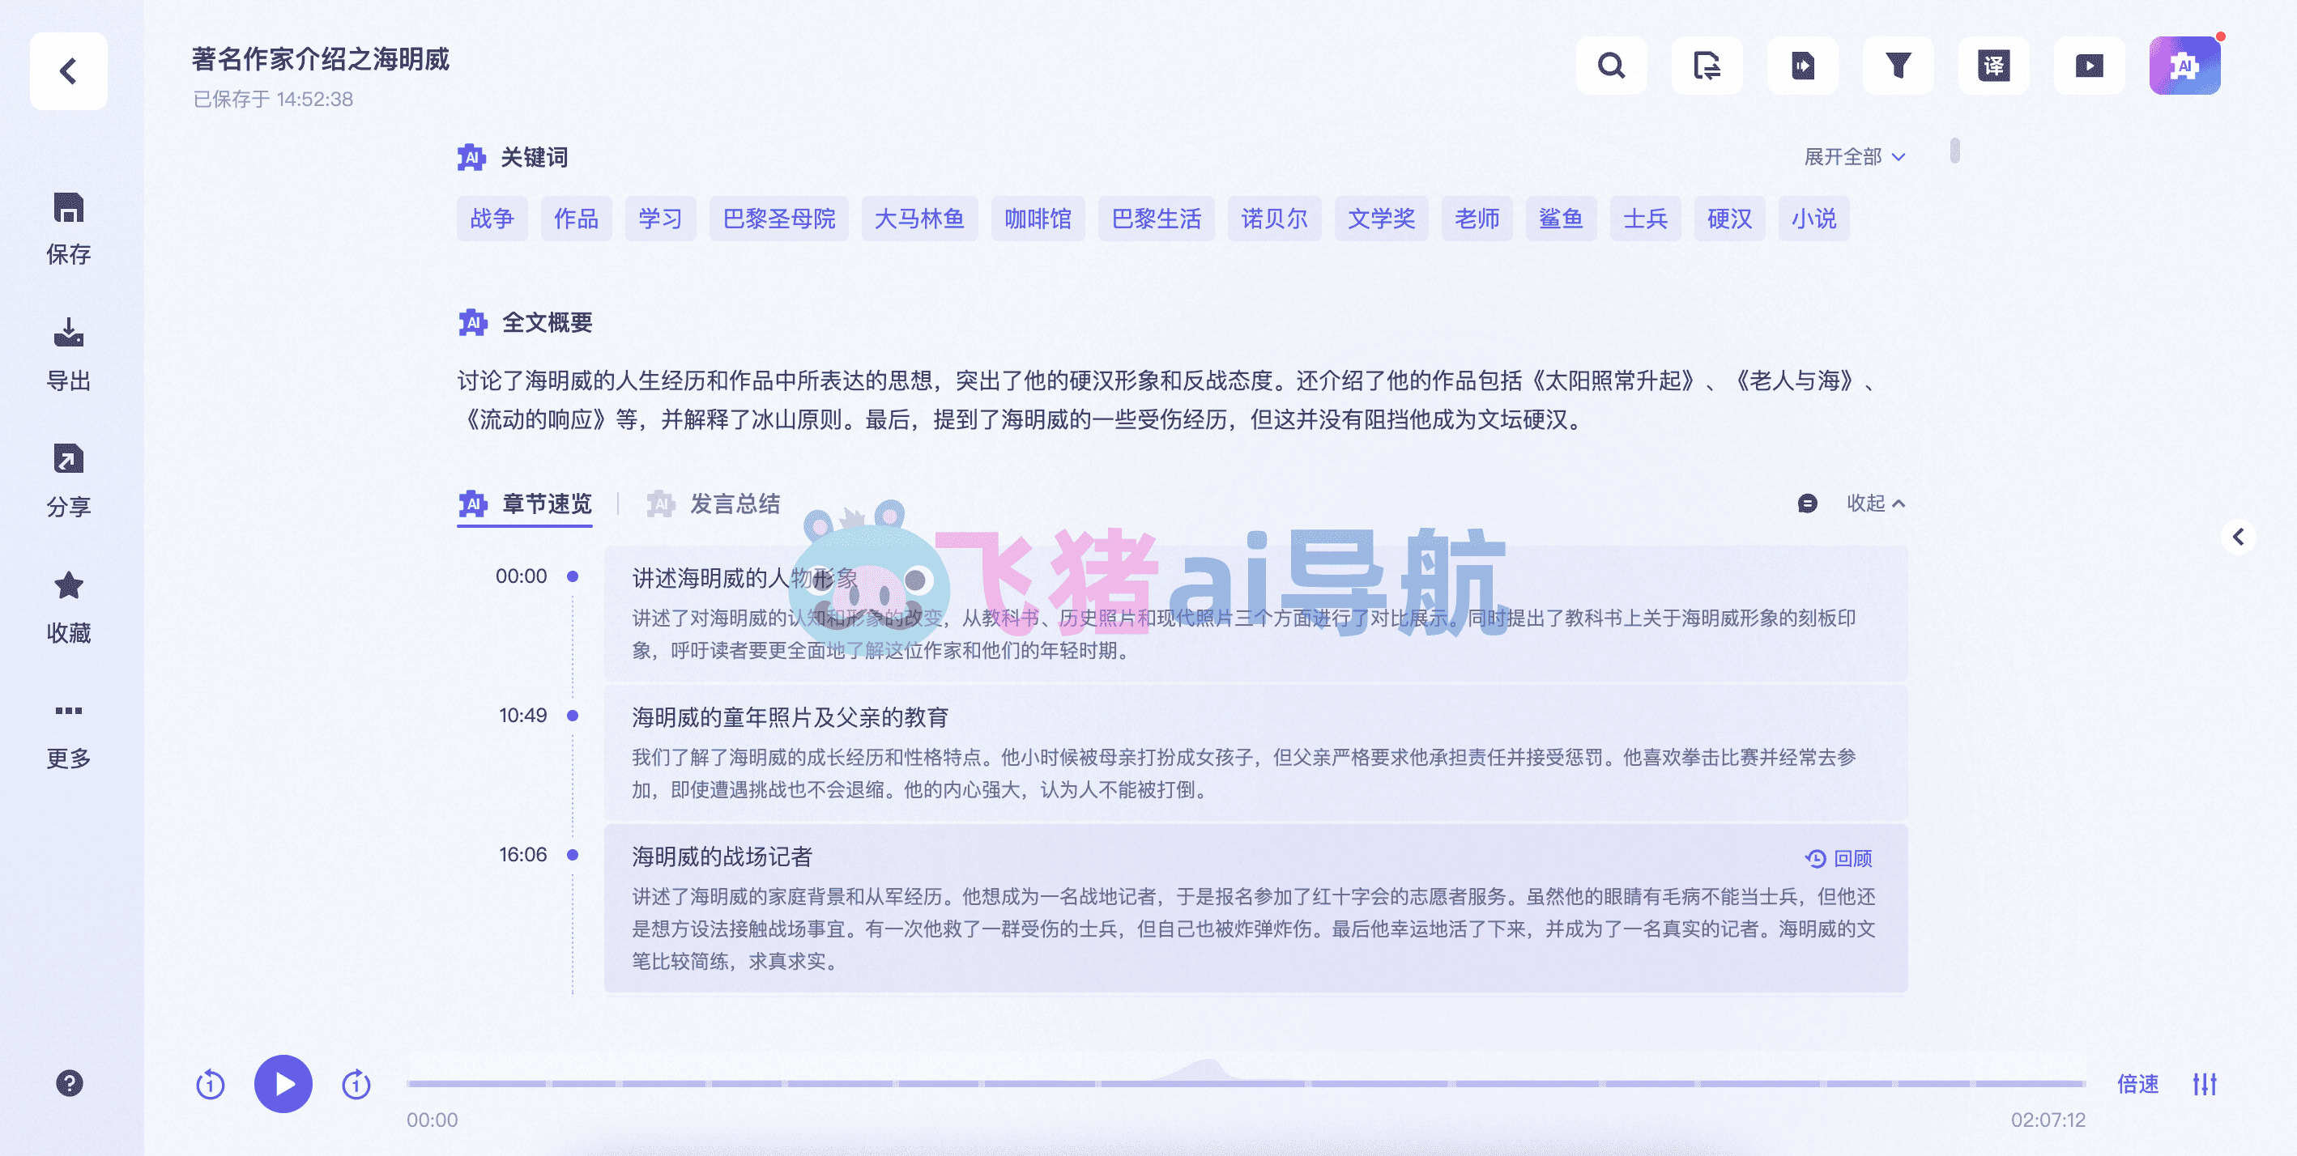Open chapter 海明威的童年照片及父亲的教育

click(x=1255, y=753)
